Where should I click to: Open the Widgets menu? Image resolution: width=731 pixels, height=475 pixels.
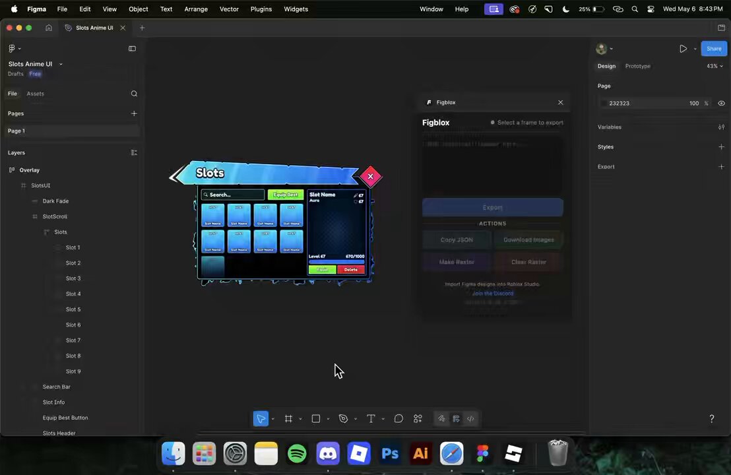click(296, 9)
